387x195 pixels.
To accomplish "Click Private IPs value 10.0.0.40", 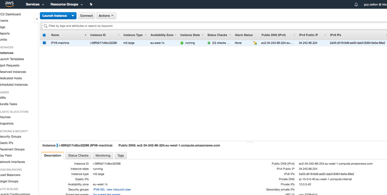I will click(304, 184).
